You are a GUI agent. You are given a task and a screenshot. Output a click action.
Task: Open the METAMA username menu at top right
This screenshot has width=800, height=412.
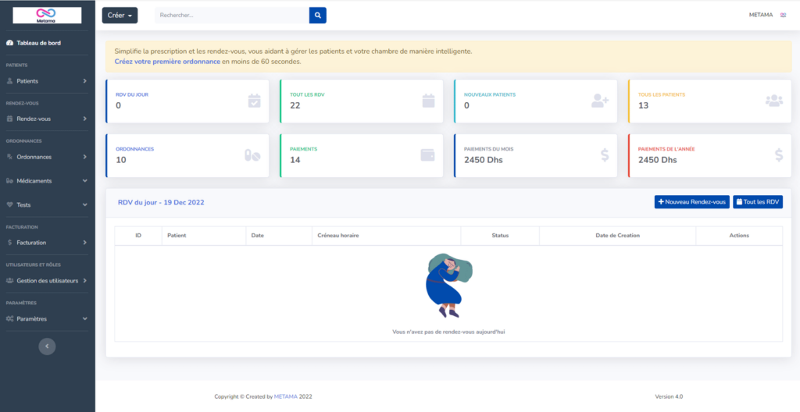(x=761, y=16)
